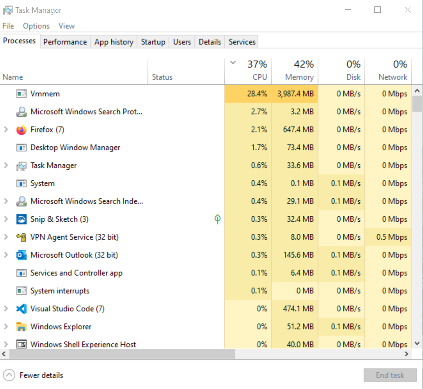Click the 0.5 Mbps network value
This screenshot has height=389, width=423.
coord(392,237)
